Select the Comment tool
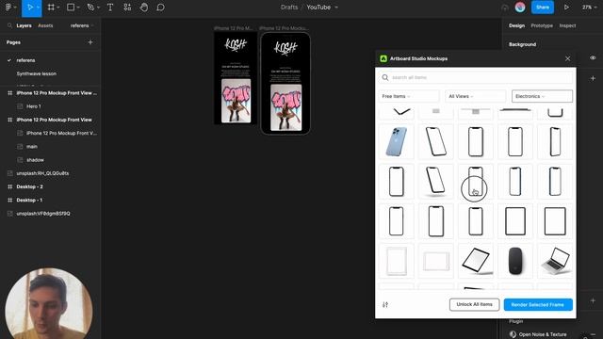Image resolution: width=603 pixels, height=339 pixels. pos(161,8)
